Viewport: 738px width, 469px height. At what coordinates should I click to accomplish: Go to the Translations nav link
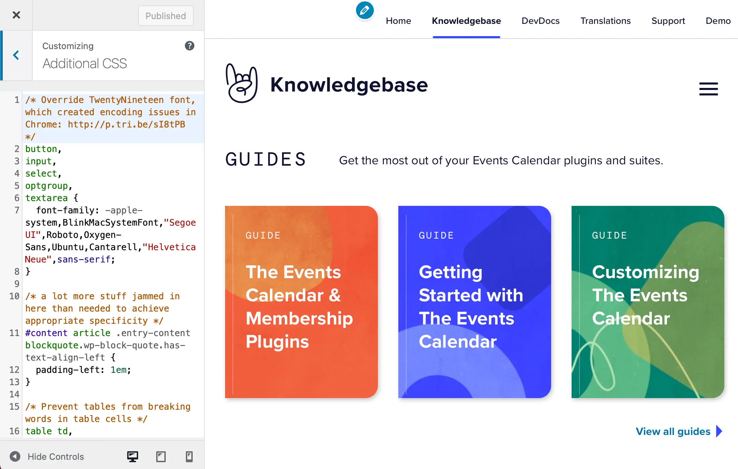[x=606, y=21]
